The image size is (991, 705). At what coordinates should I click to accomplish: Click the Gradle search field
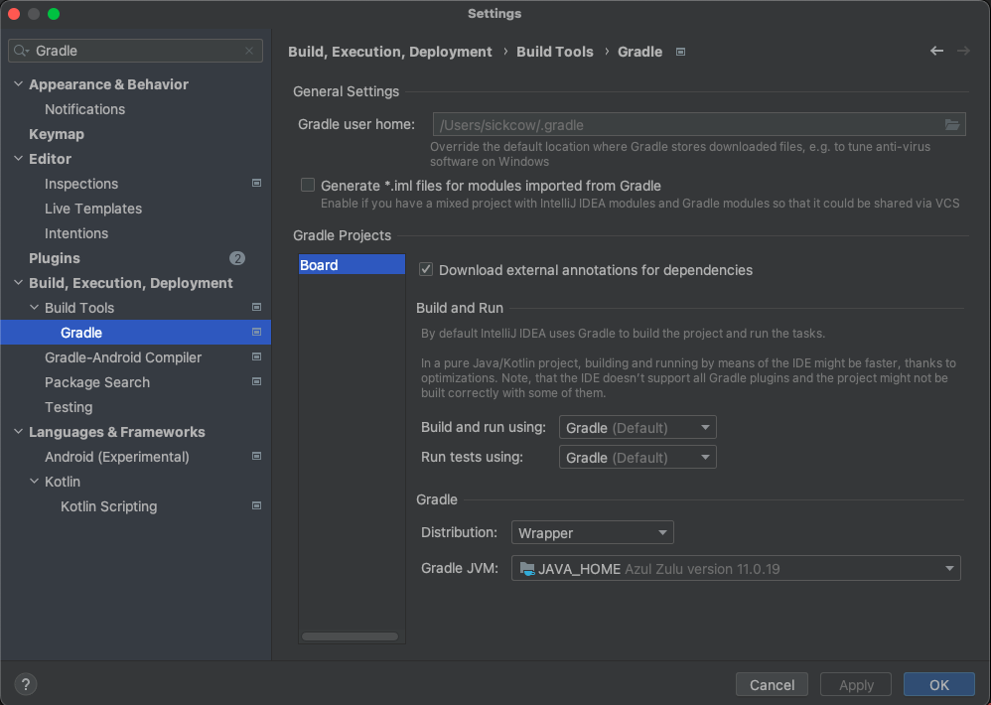point(135,51)
